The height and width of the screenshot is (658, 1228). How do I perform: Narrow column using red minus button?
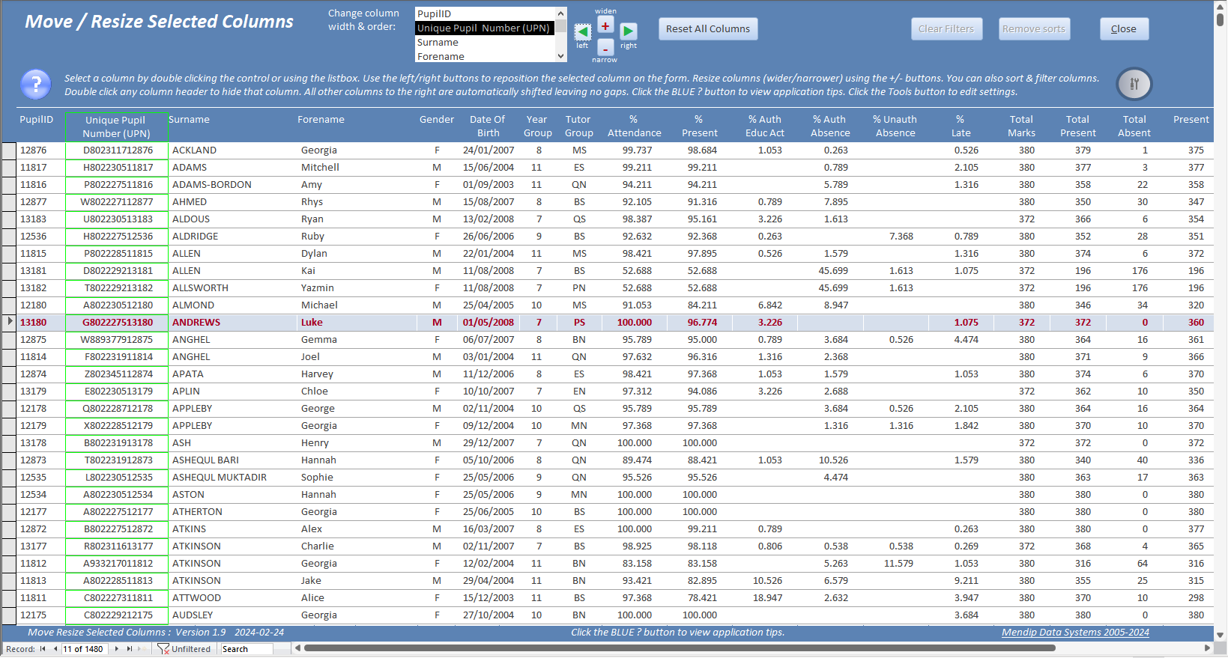605,48
